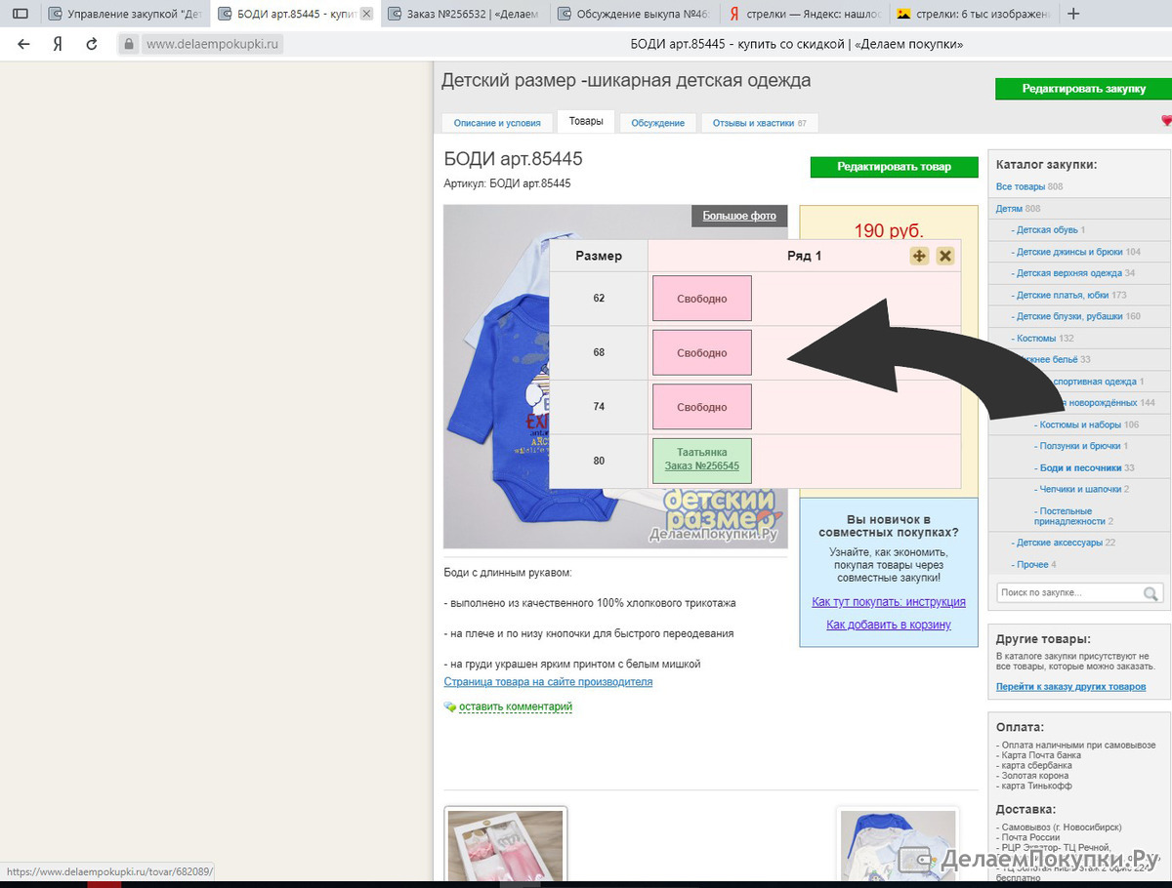Select the Товары page tab
The image size is (1172, 888).
[x=586, y=122]
